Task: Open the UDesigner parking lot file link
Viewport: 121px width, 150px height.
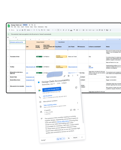Action: [x=16, y=42]
